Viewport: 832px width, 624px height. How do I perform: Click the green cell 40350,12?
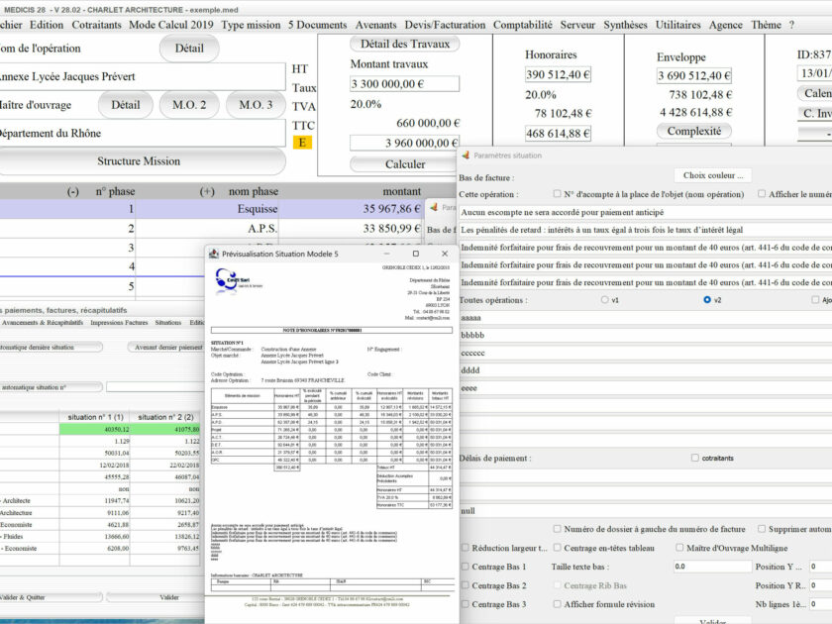click(95, 429)
